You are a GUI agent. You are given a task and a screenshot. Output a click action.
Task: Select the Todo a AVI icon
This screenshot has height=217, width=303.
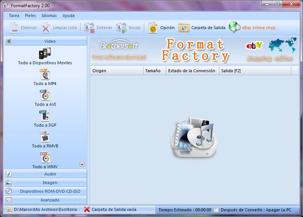point(45,95)
